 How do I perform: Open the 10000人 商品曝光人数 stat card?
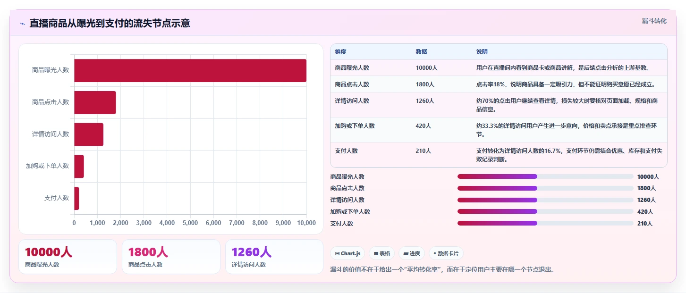coord(68,257)
